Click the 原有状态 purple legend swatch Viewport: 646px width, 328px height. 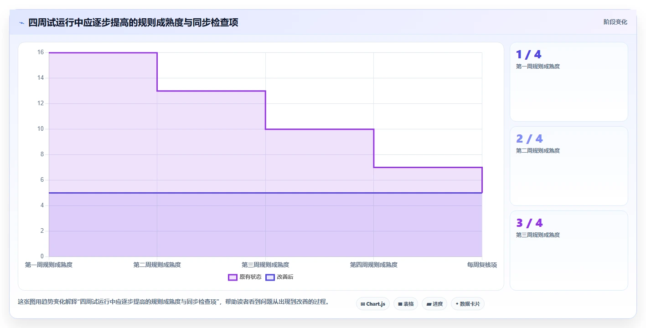233,277
